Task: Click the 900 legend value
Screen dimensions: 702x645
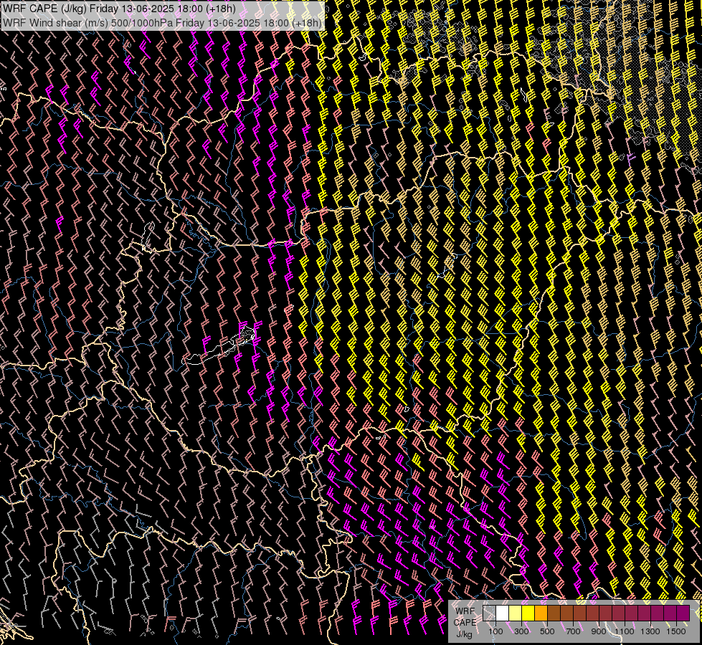Action: pos(599,631)
